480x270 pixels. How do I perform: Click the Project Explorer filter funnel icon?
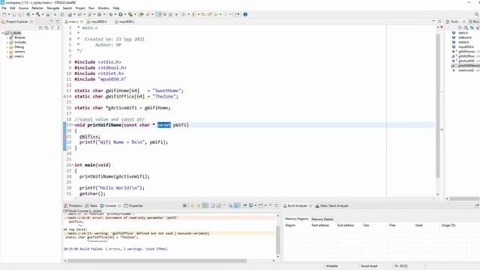click(52, 28)
